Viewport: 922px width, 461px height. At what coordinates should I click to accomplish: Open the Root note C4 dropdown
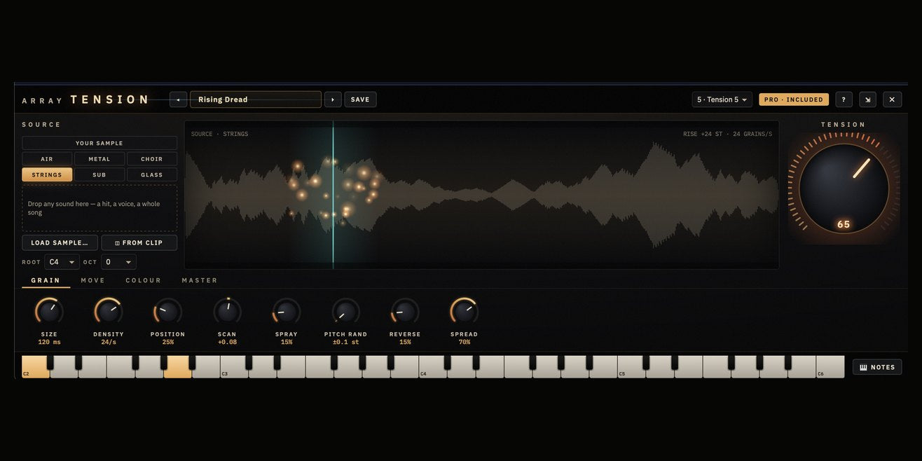tap(62, 262)
